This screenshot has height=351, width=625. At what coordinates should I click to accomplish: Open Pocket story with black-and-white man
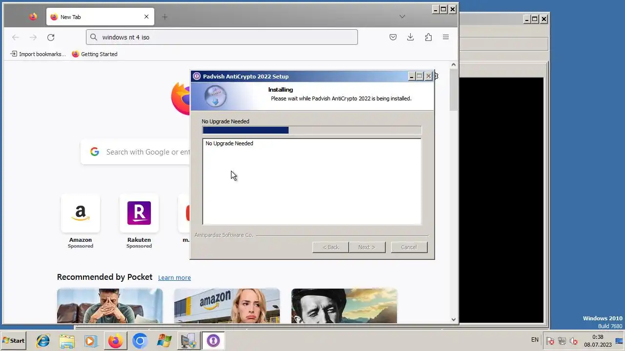tap(344, 306)
